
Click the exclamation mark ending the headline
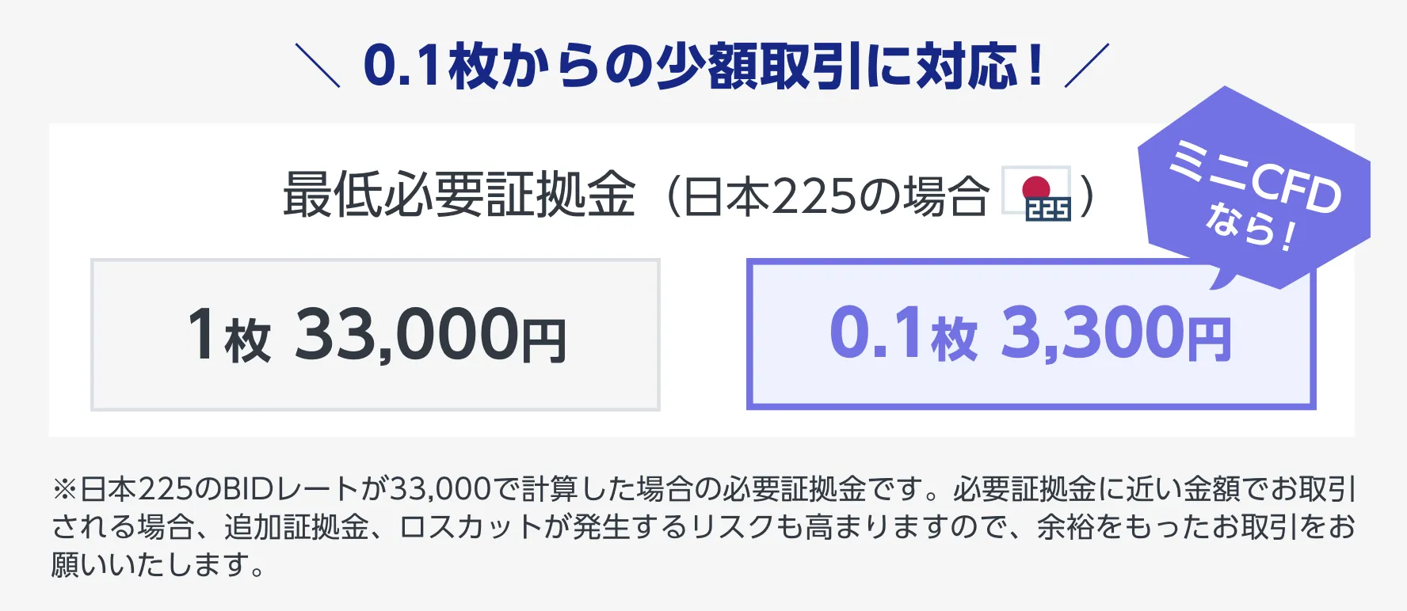(x=1033, y=65)
